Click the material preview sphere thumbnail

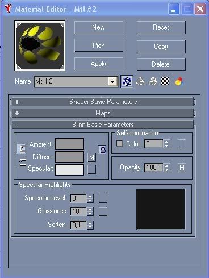click(x=40, y=46)
